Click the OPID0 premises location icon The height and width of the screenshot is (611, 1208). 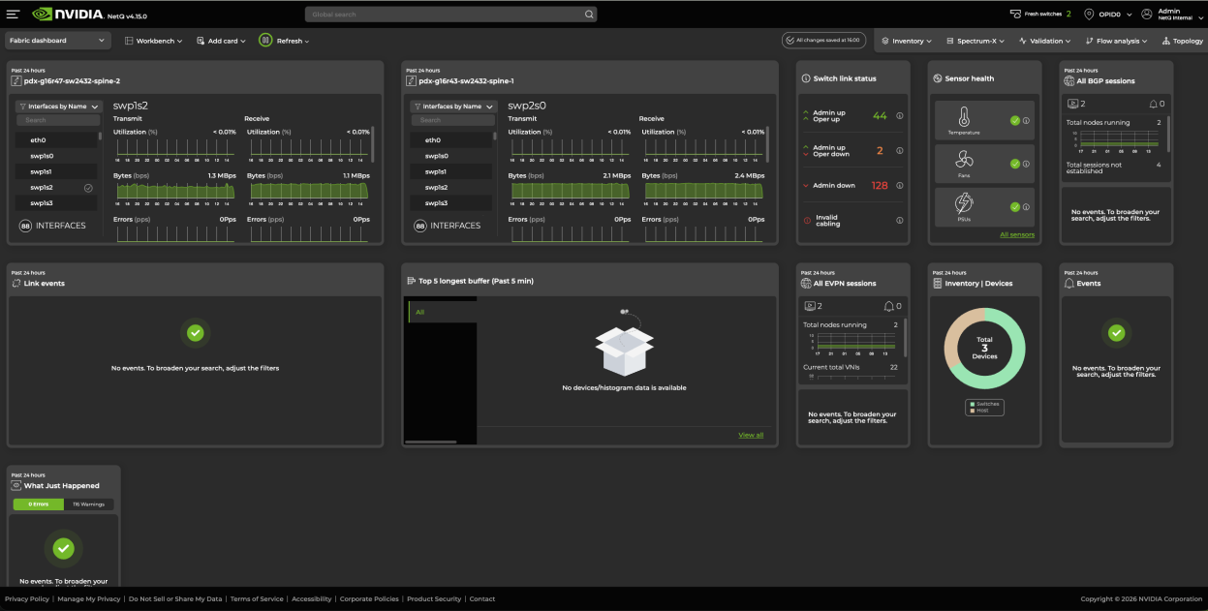(x=1090, y=14)
